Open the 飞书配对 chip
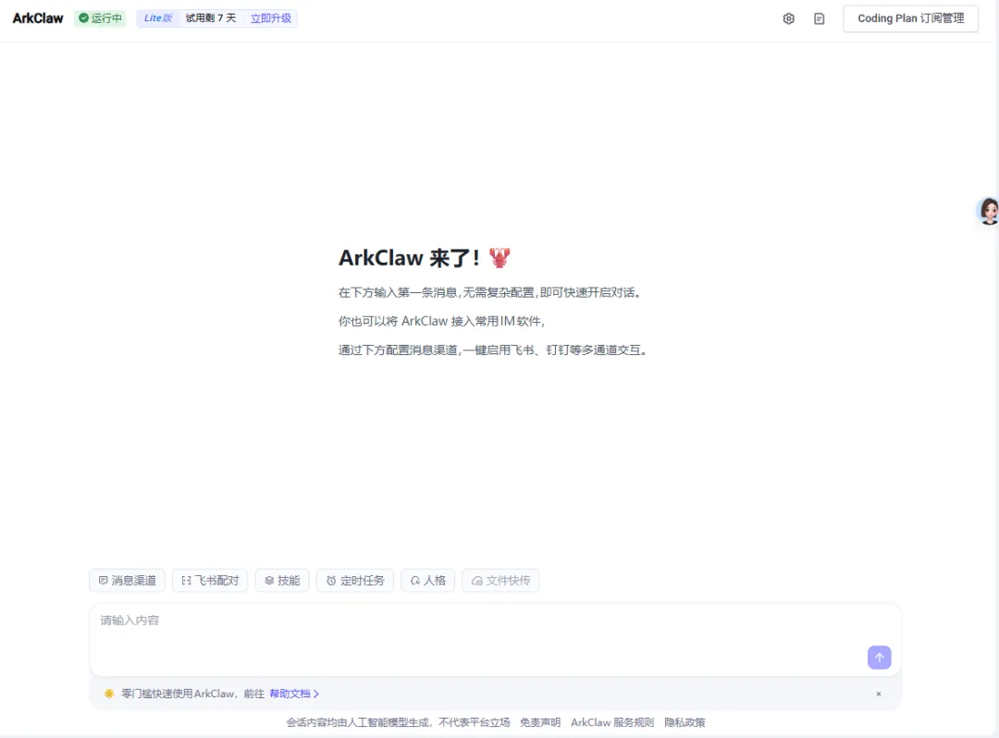The image size is (999, 738). tap(210, 580)
